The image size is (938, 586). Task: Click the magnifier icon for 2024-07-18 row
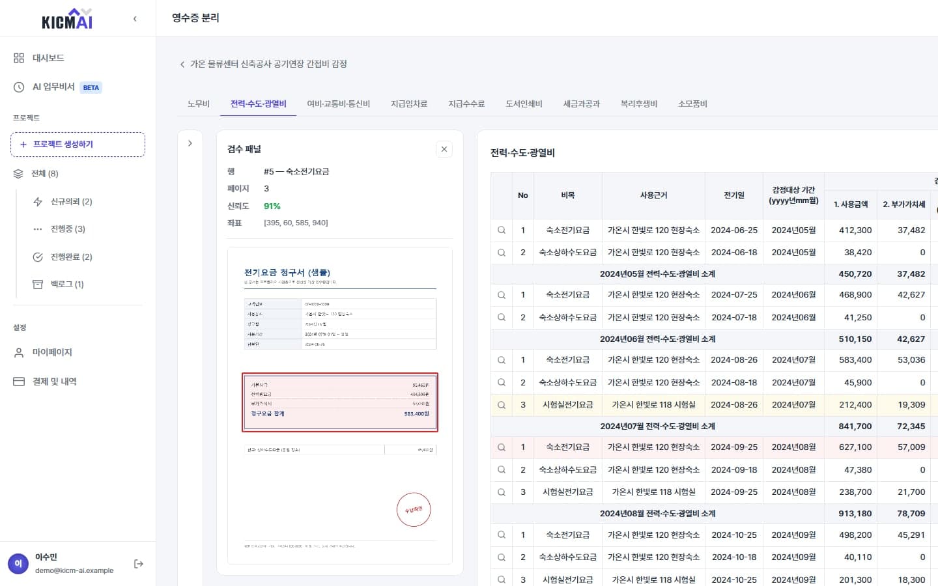click(x=502, y=318)
